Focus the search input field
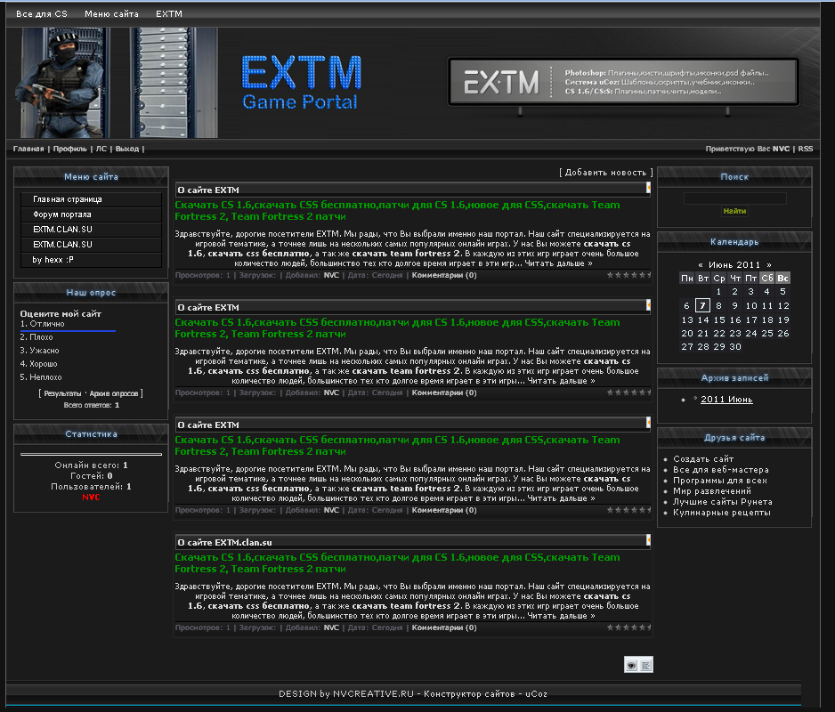This screenshot has height=712, width=835. (x=735, y=198)
